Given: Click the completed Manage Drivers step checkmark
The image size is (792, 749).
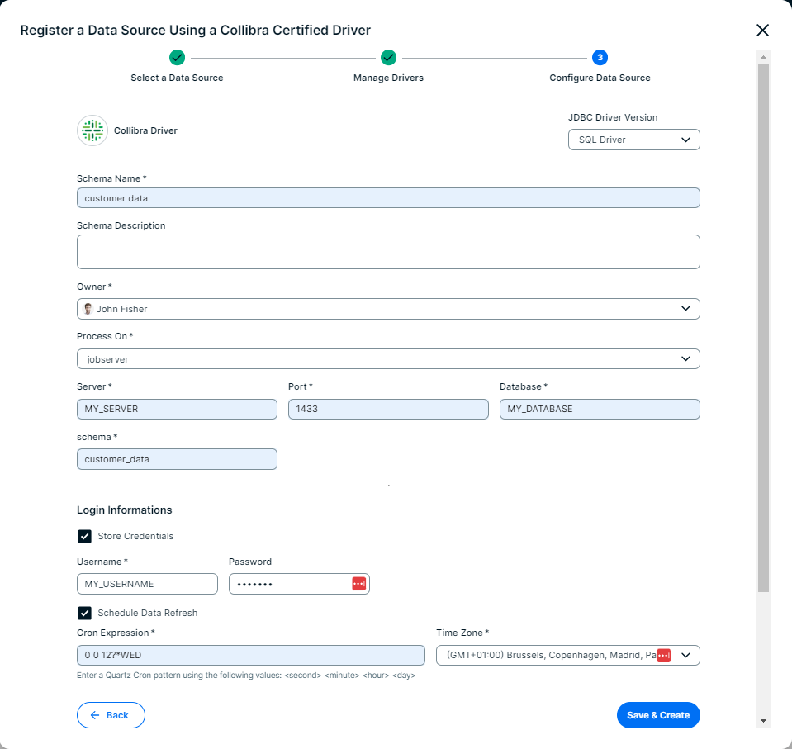Looking at the screenshot, I should (388, 57).
